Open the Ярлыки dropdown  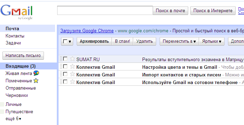coord(212,41)
